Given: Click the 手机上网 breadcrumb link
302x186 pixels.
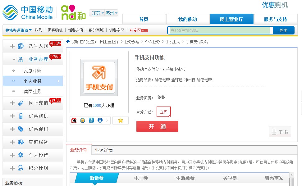Looking at the screenshot, I should 173,42.
